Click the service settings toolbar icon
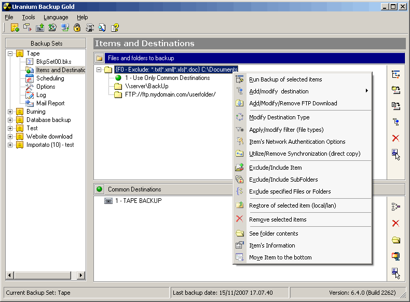Screen dimensions: 410x302 [90, 28]
